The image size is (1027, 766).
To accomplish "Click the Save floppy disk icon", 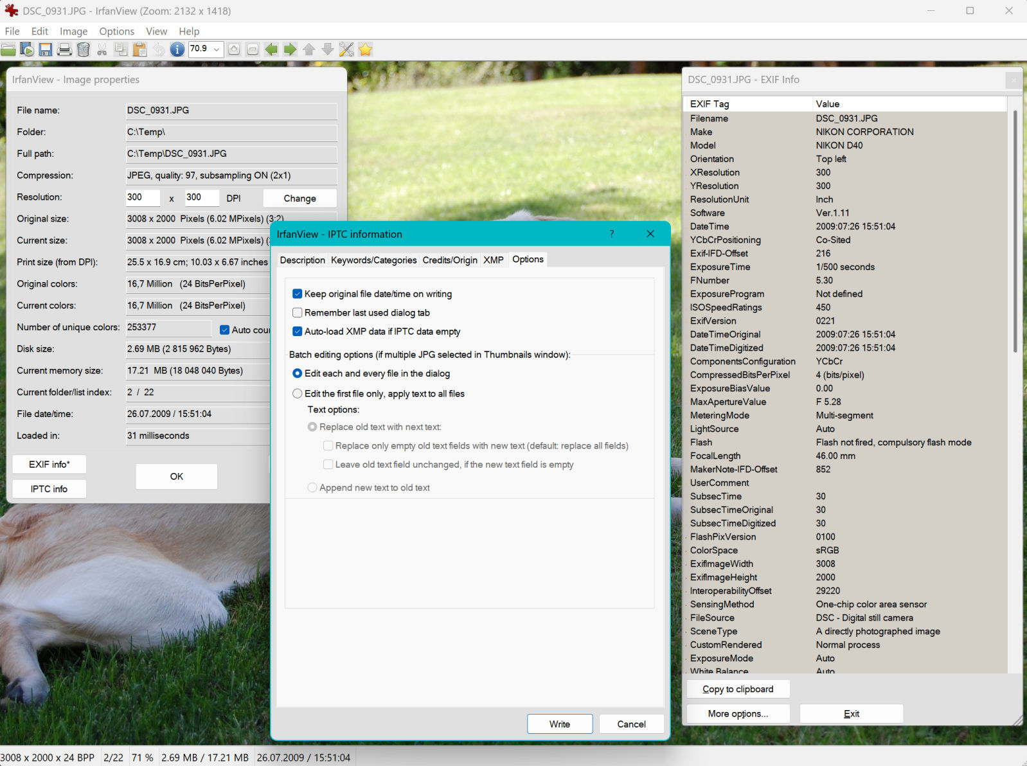I will tap(46, 49).
